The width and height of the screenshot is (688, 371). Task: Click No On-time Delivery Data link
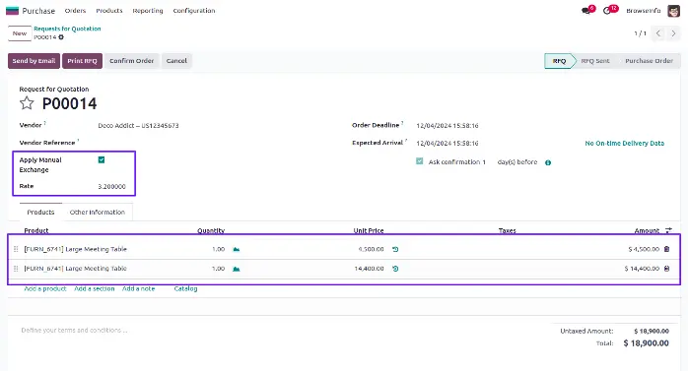pos(624,144)
